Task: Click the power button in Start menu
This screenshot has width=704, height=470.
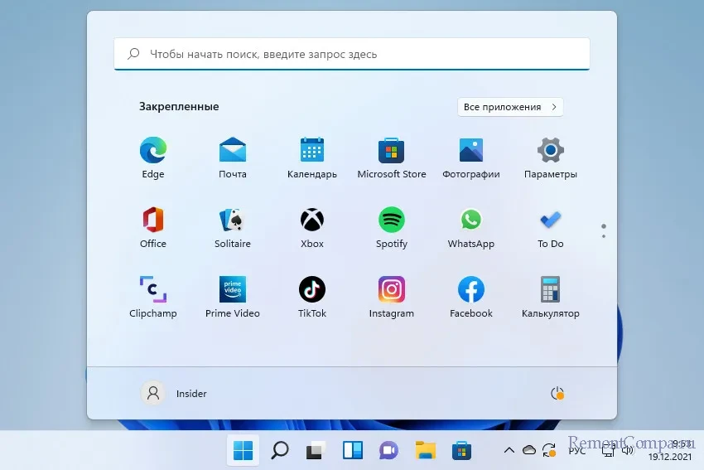Action: [557, 394]
